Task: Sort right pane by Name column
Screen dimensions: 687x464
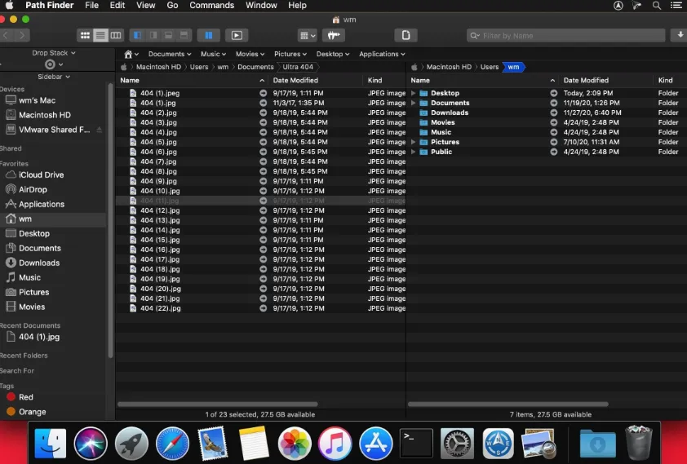Action: [482, 81]
